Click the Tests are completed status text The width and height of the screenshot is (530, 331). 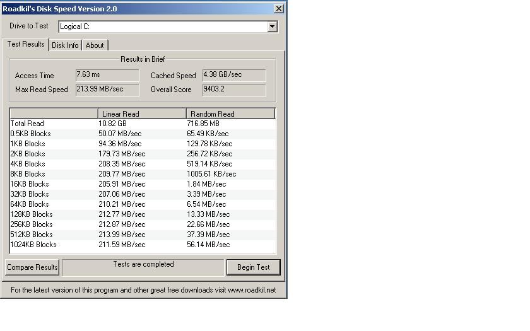click(143, 264)
